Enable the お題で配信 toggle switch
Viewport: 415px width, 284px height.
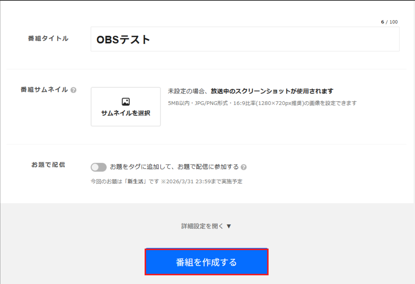click(99, 167)
